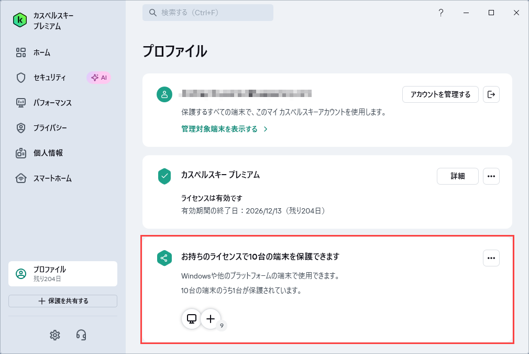This screenshot has width=529, height=354.
Task: Click 10台の端末のうち1台が保護されています text
Action: point(241,291)
